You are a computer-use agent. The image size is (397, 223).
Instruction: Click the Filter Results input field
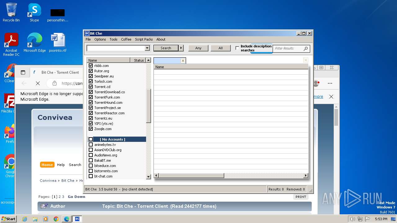[288, 48]
